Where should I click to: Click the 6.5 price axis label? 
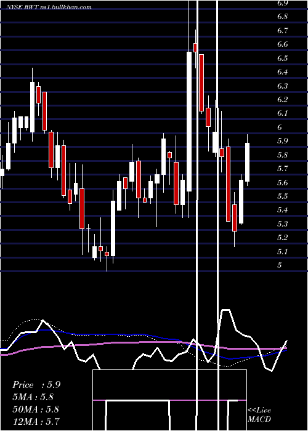(x=283, y=58)
